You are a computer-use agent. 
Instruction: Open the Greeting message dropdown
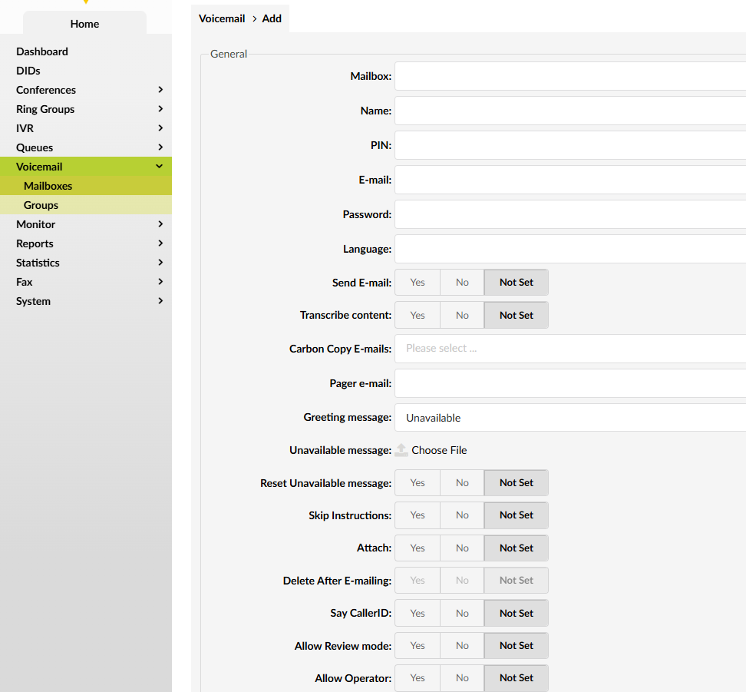pos(569,418)
